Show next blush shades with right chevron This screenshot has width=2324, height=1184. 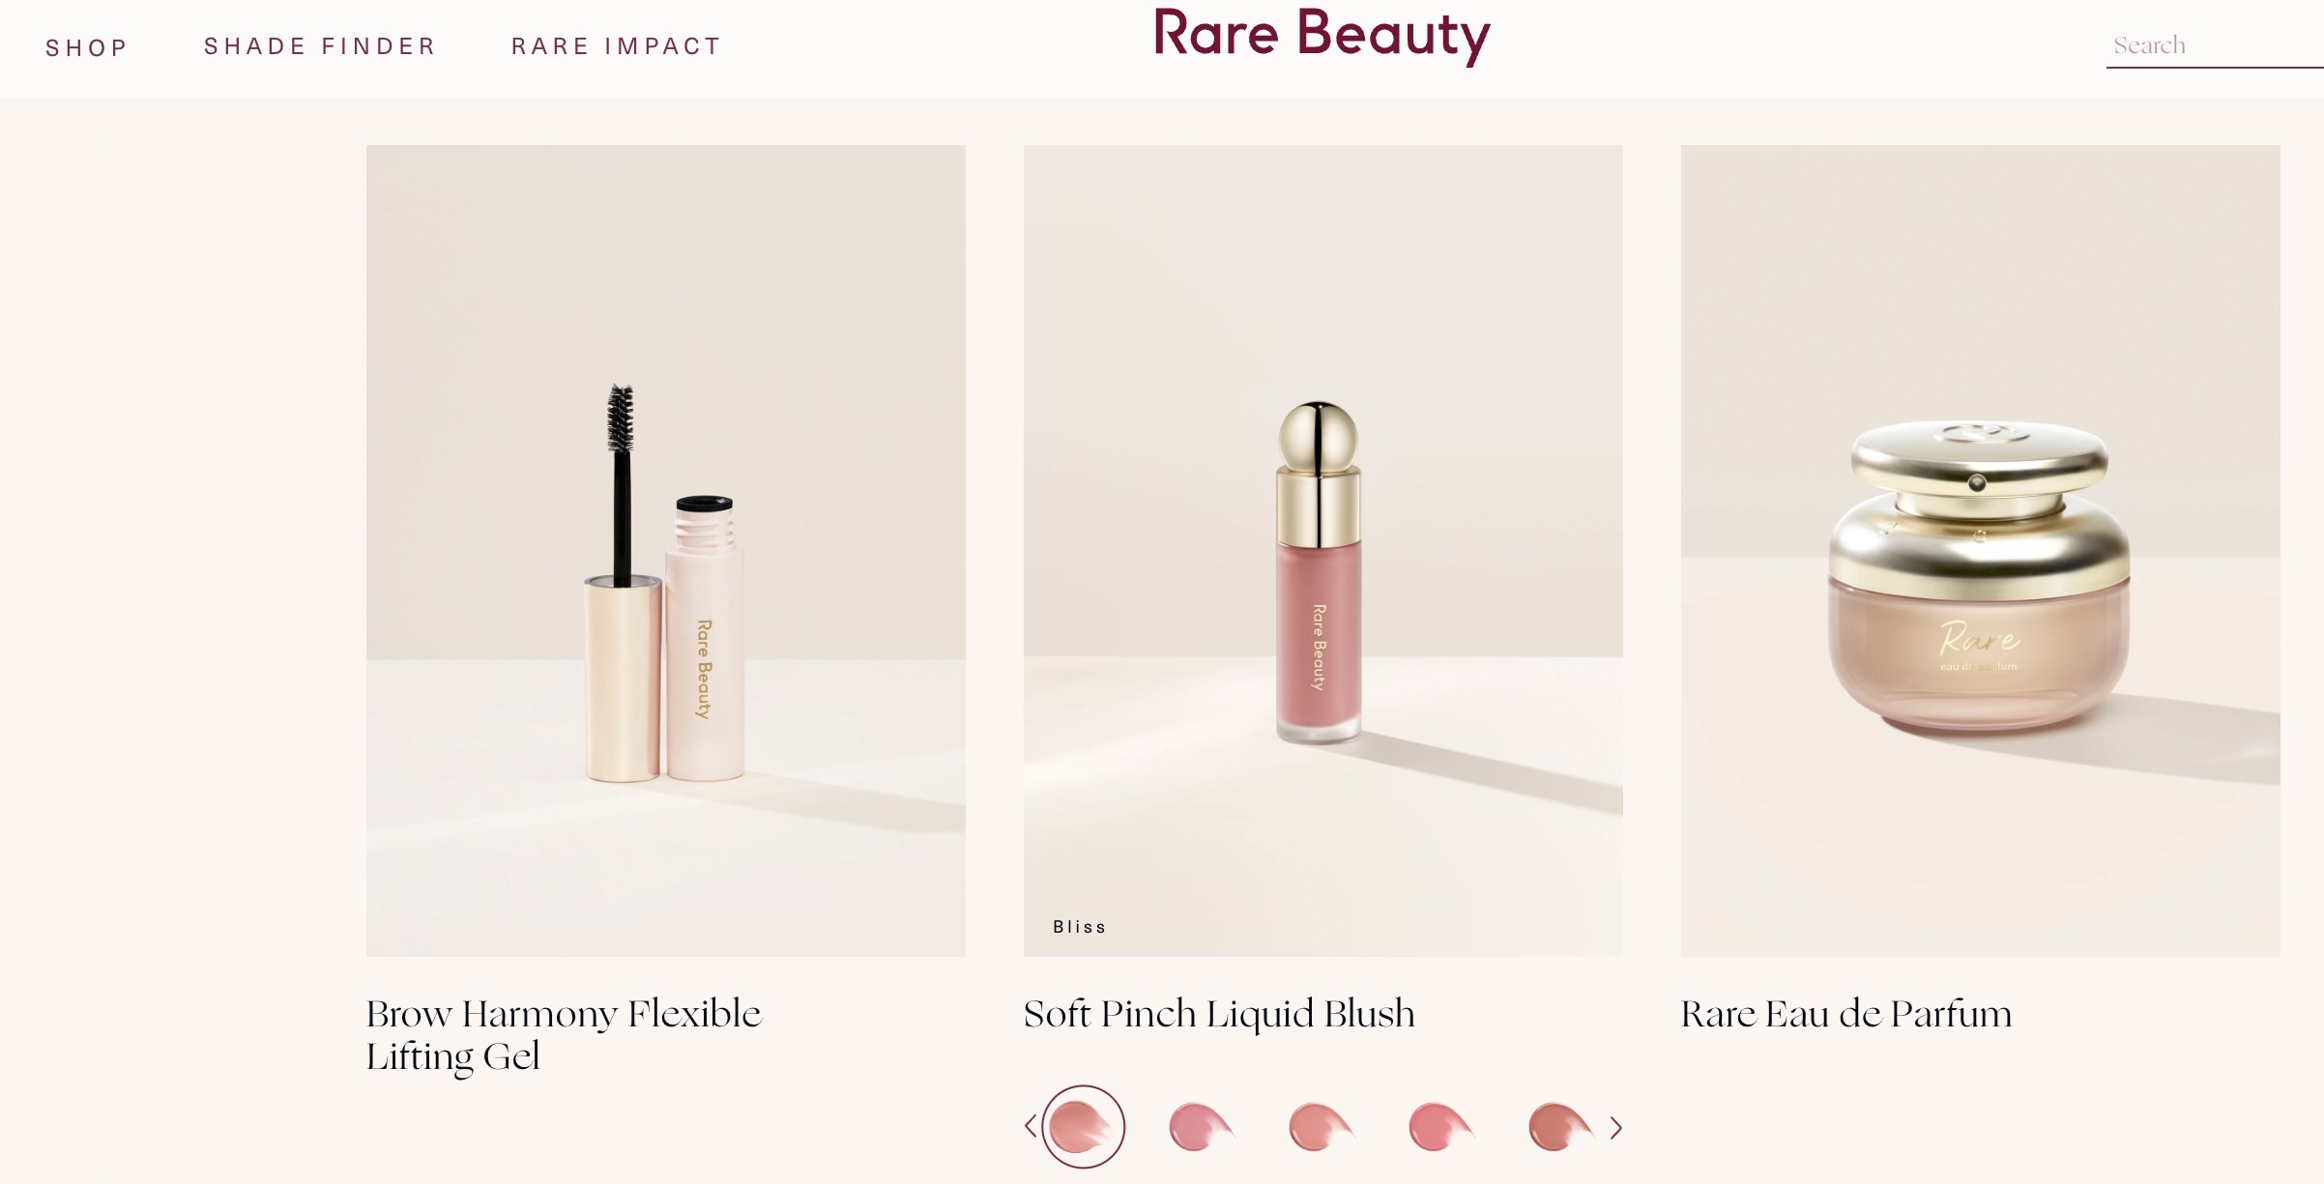click(1615, 1127)
